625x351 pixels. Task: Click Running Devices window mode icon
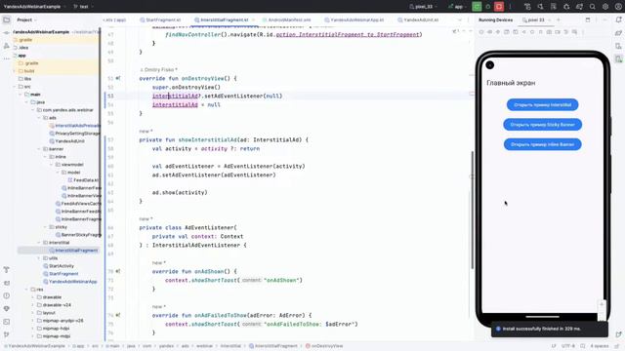pyautogui.click(x=588, y=19)
